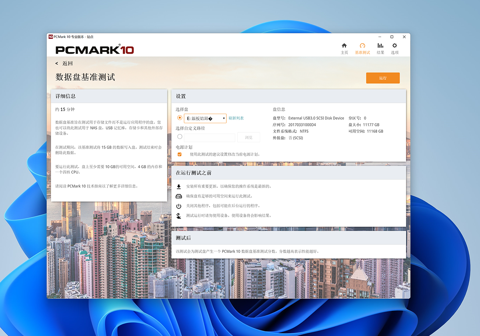Toggle the 电源计划 checkbox
The width and height of the screenshot is (480, 336).
(180, 154)
